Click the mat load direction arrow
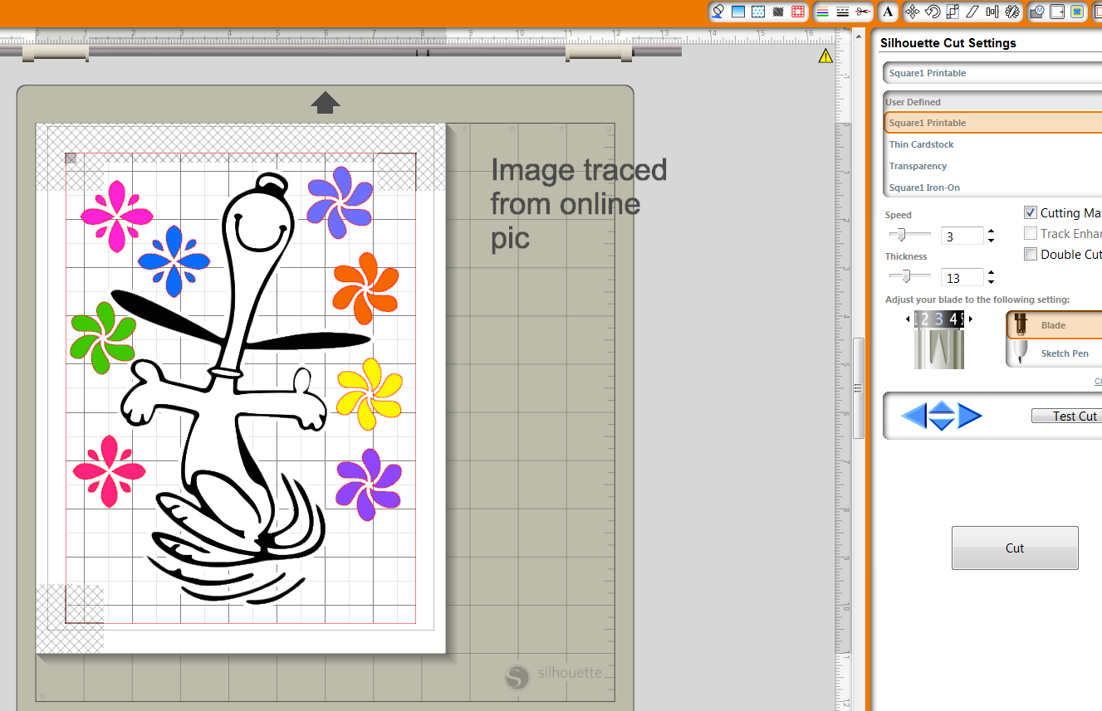Viewport: 1102px width, 711px height. [x=326, y=103]
